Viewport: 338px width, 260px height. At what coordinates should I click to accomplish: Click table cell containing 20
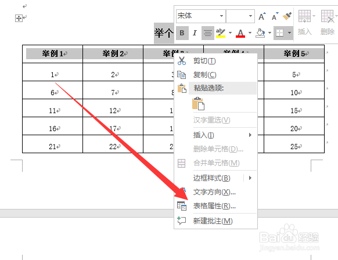(x=294, y=127)
